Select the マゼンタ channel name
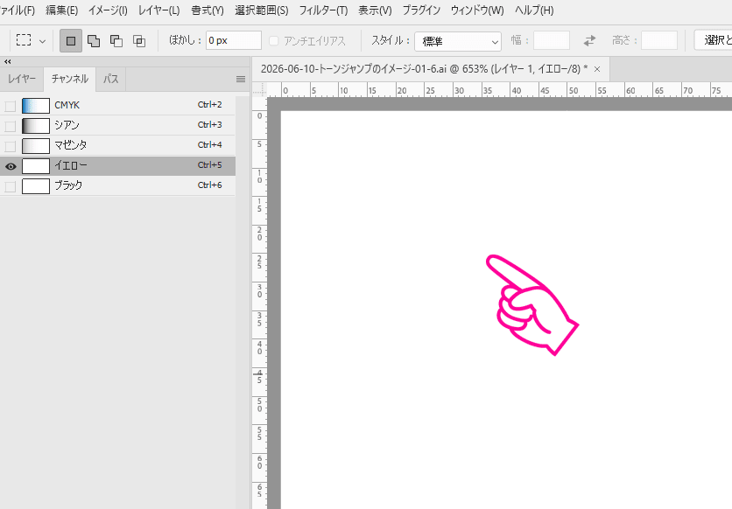The width and height of the screenshot is (732, 509). point(71,145)
